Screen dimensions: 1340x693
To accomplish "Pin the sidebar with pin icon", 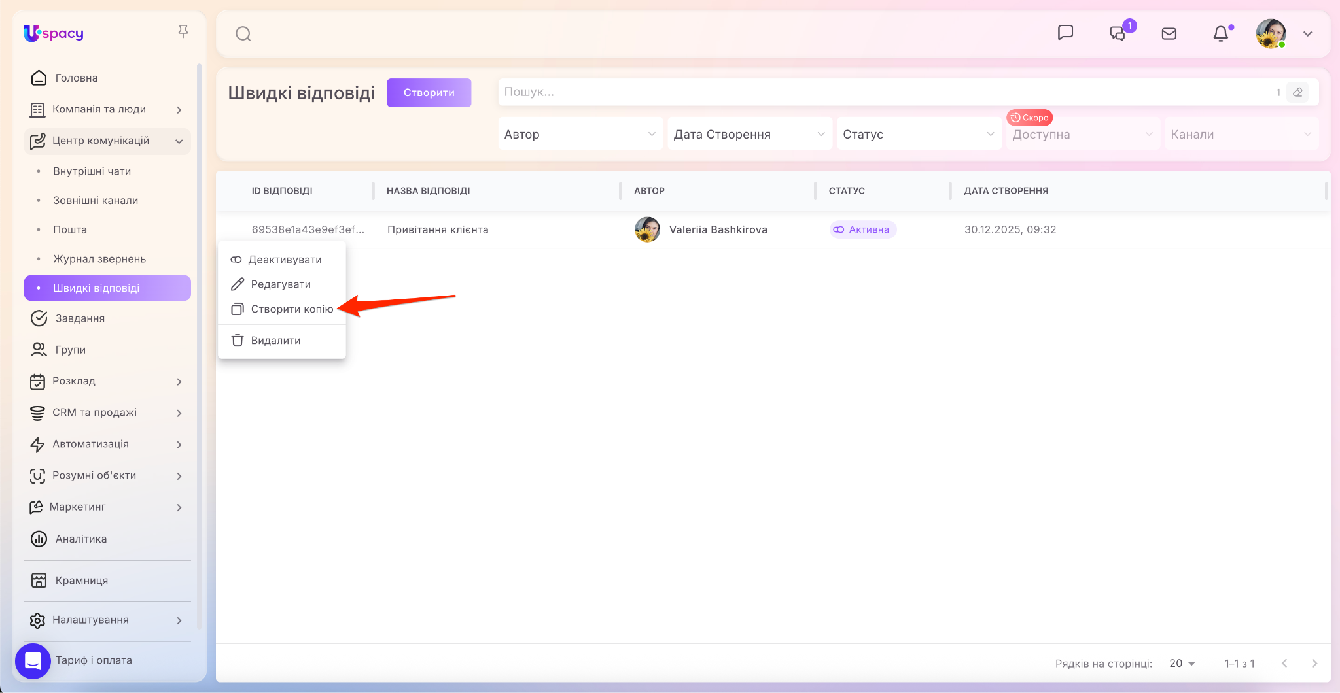I will tap(183, 31).
